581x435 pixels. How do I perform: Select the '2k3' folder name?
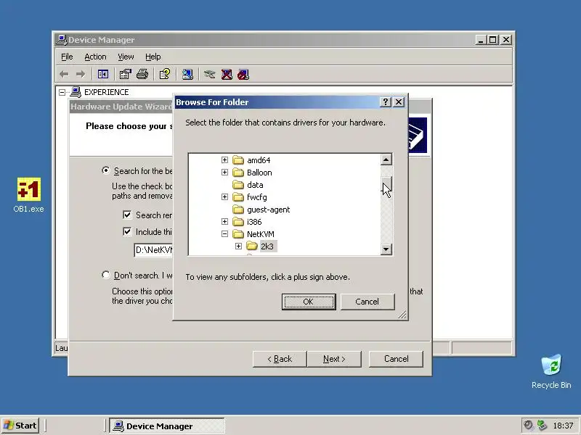(267, 246)
